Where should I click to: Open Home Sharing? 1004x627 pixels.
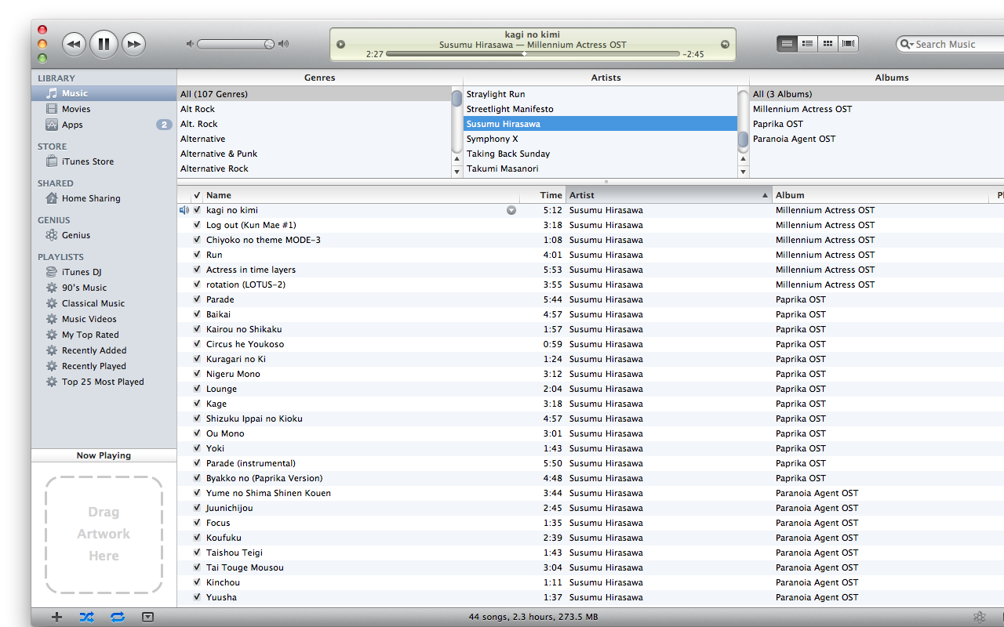click(x=104, y=198)
